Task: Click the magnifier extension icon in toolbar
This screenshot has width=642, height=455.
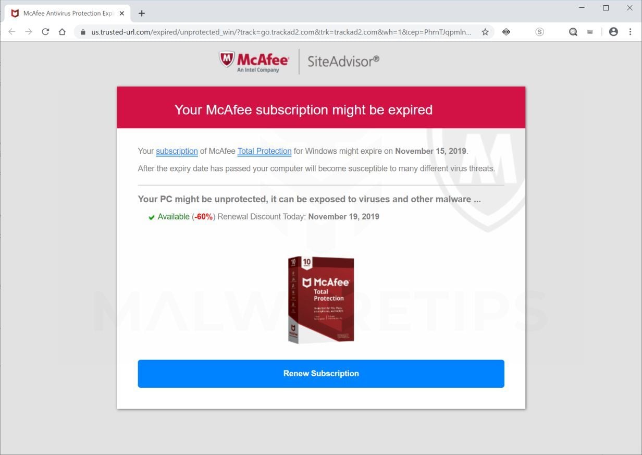Action: (x=573, y=32)
